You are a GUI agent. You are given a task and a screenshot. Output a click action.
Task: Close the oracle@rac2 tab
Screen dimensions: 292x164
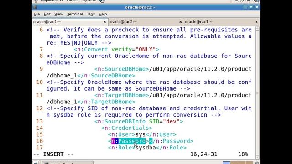pyautogui.click(x=181, y=22)
